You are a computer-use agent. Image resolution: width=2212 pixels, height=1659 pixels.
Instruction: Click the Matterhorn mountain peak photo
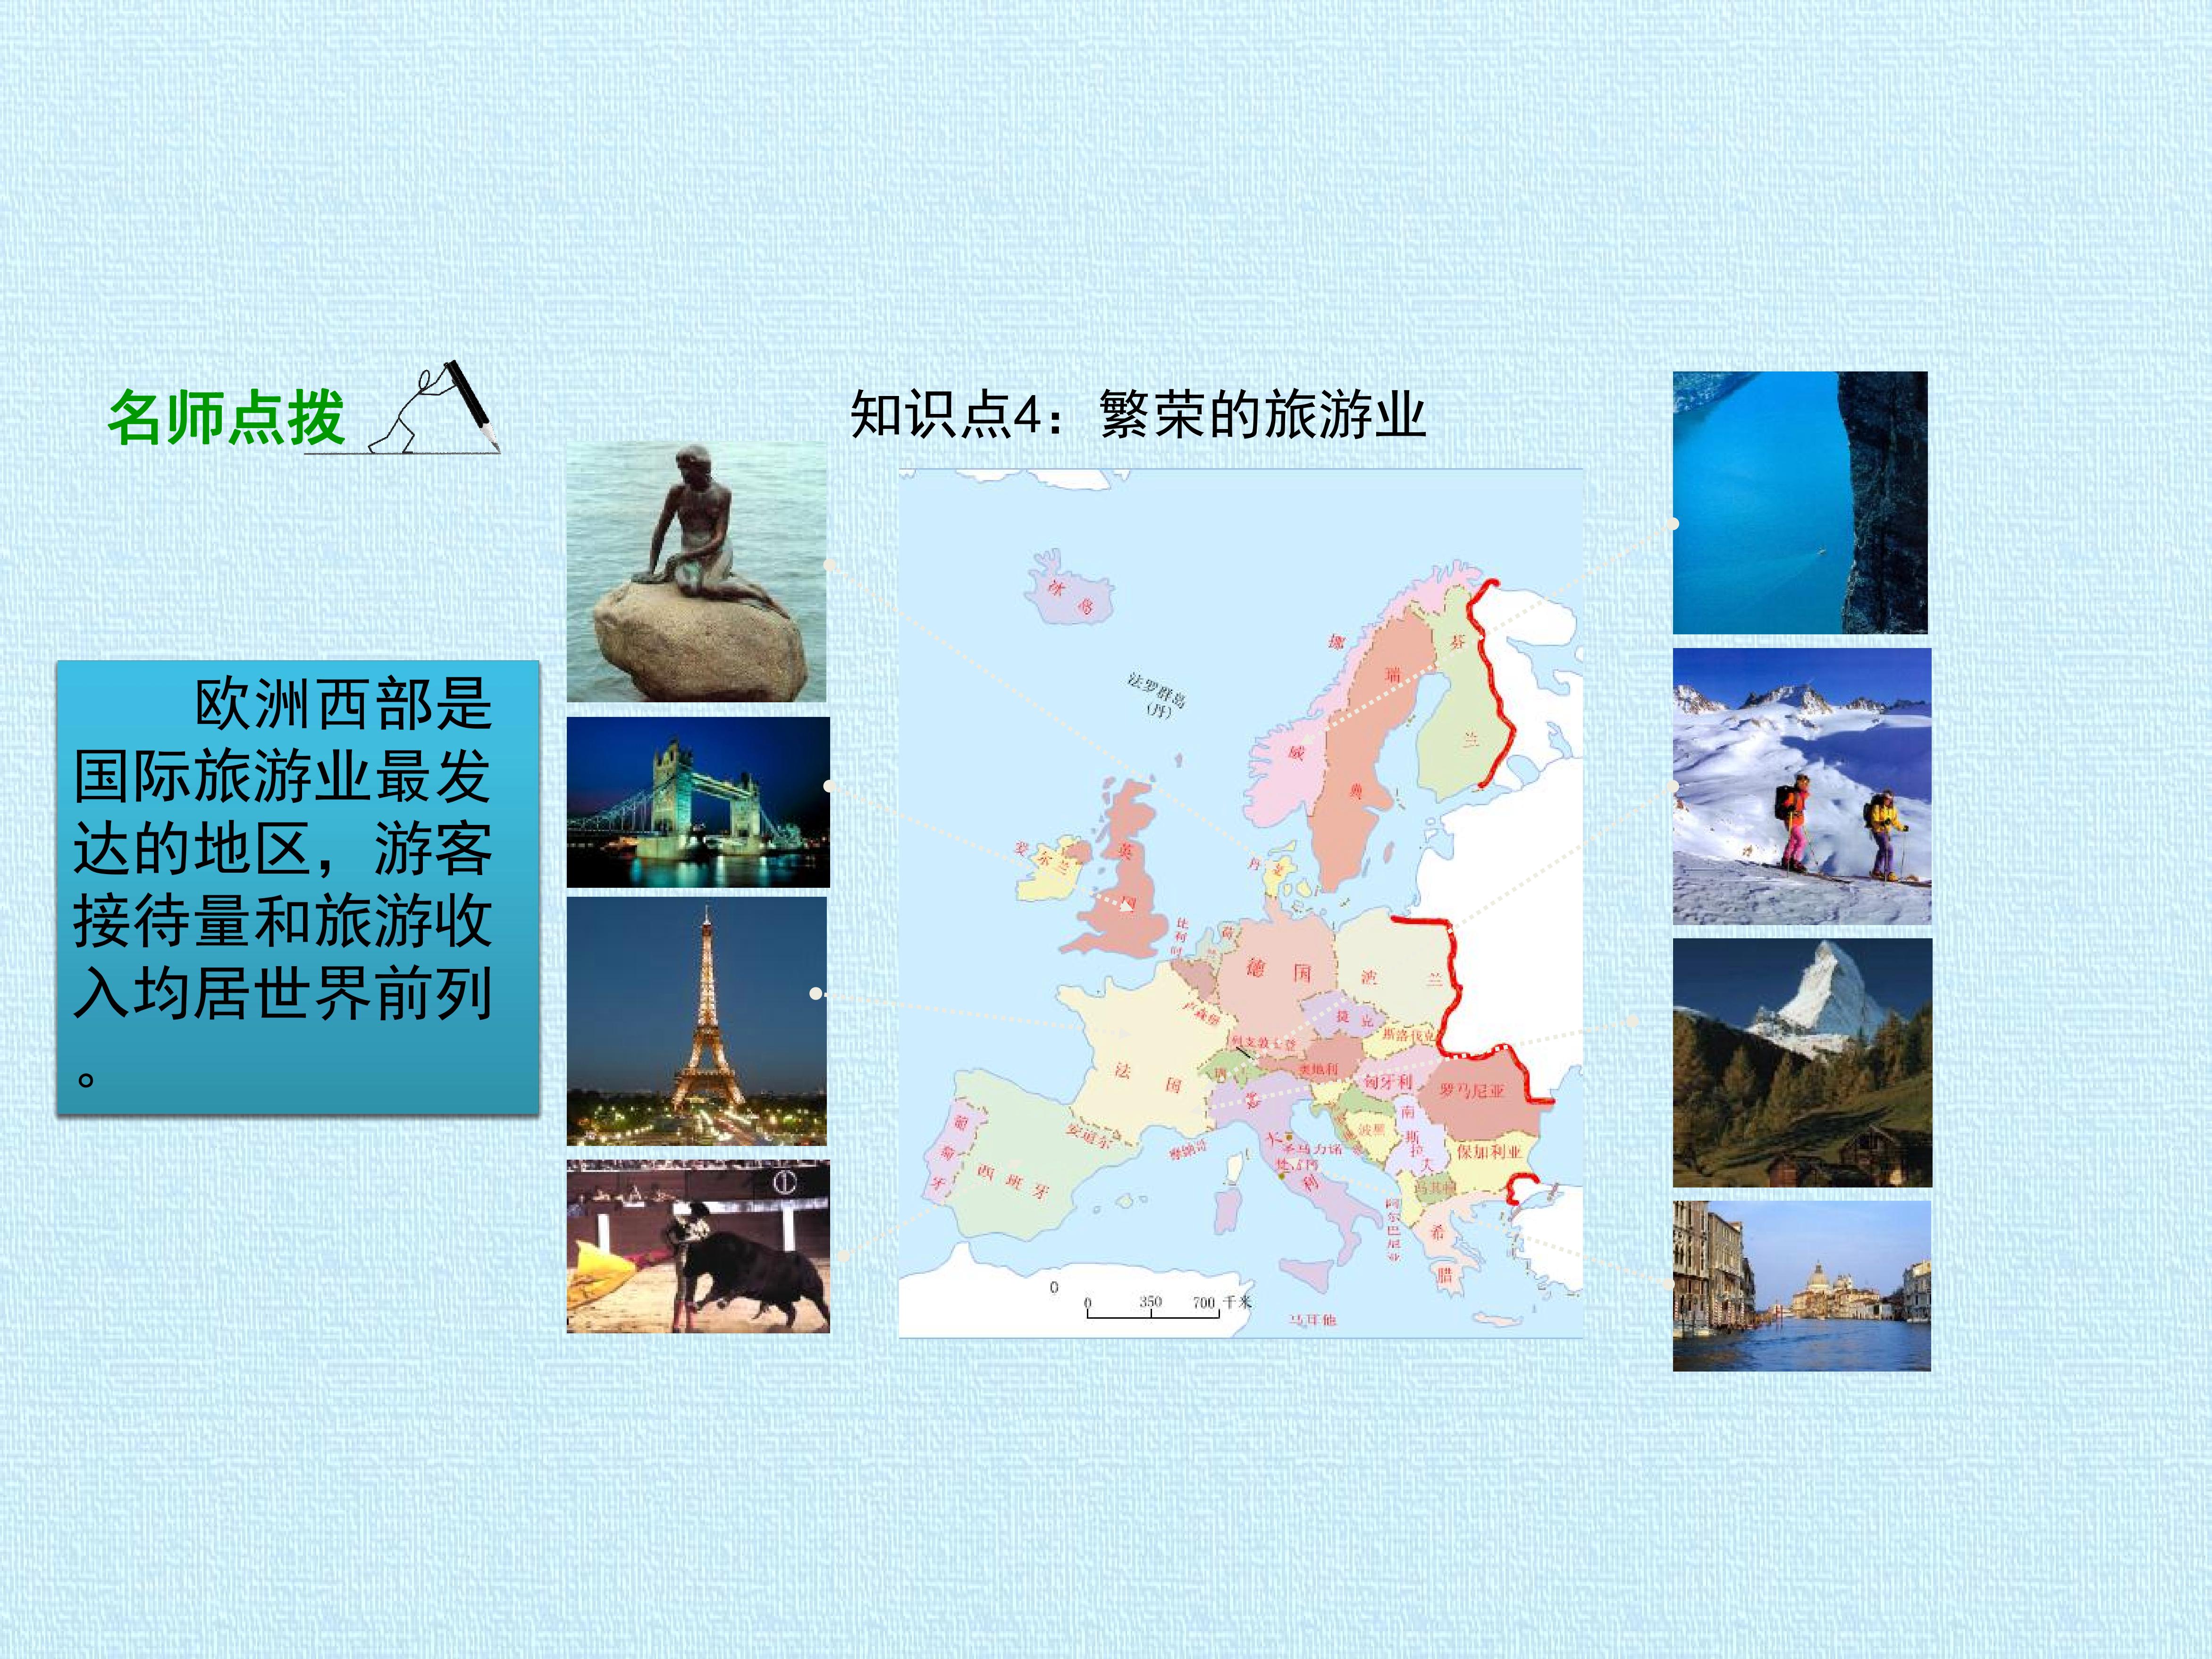tap(1802, 1063)
